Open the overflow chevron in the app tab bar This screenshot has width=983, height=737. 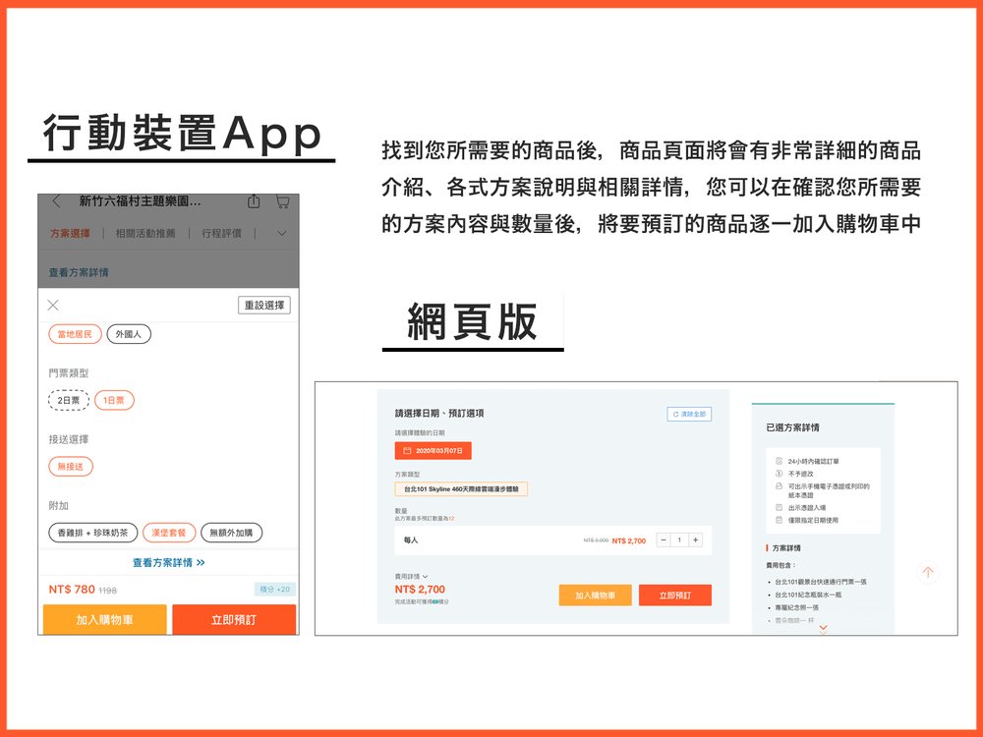(281, 233)
